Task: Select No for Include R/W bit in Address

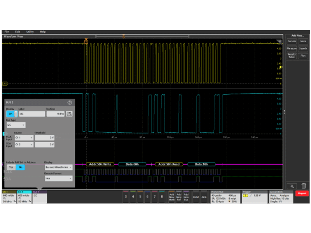Action: click(20, 167)
